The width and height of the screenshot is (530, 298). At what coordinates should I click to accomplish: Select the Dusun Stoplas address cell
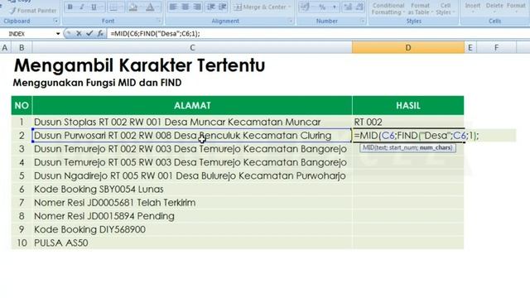pos(192,122)
